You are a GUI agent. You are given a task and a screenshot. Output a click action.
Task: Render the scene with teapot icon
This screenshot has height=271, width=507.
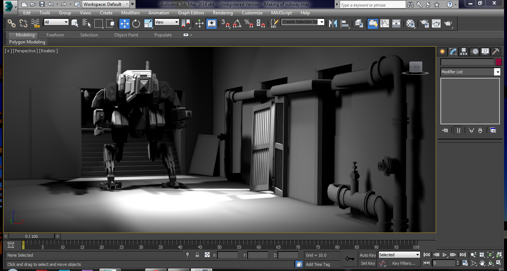(x=448, y=24)
